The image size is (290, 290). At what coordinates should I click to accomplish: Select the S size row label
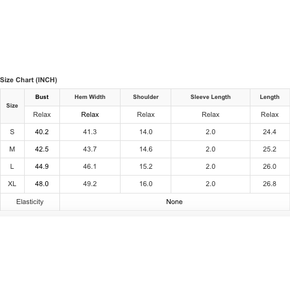12,132
